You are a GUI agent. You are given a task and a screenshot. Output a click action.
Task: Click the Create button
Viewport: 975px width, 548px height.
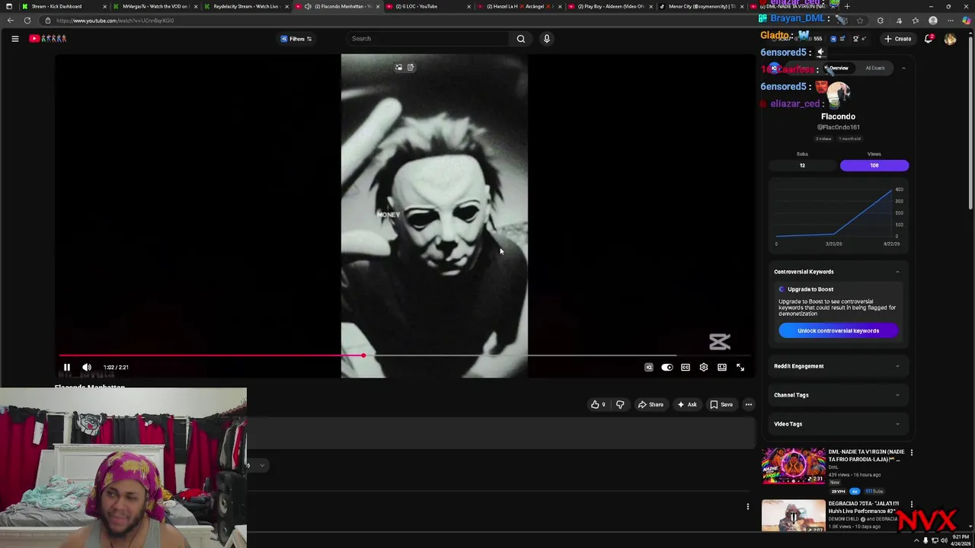pos(898,39)
